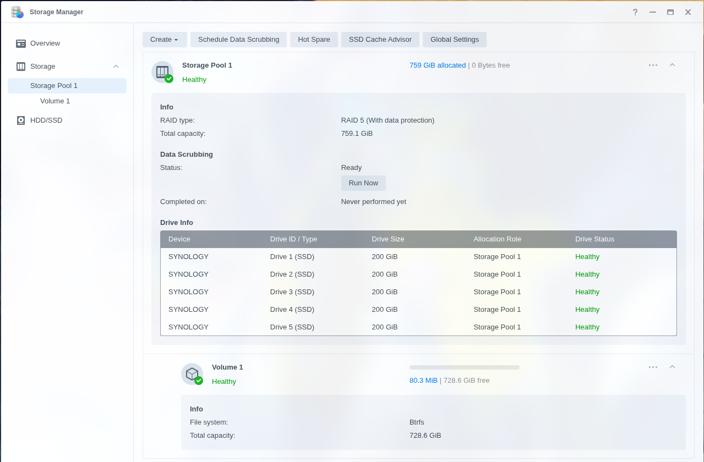
Task: Click Schedule Data Scrubbing button
Action: (238, 40)
